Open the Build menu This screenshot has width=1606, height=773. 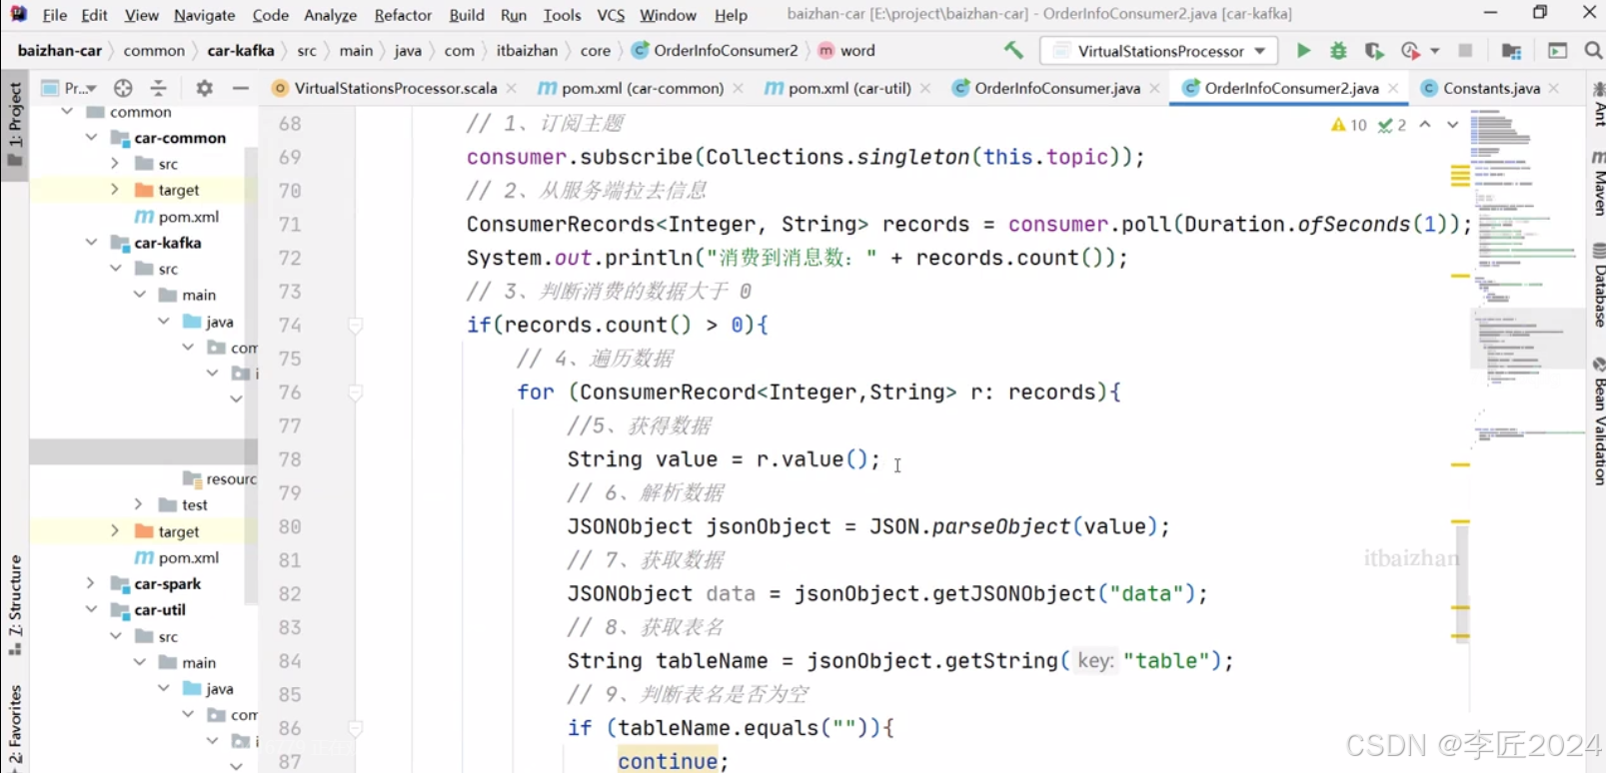[x=467, y=15]
